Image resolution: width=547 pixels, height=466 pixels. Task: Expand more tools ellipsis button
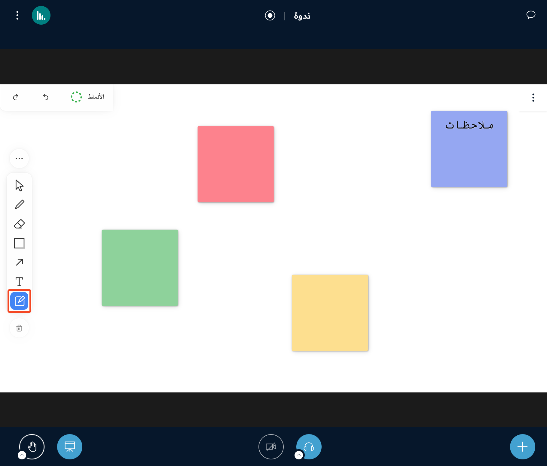point(19,159)
